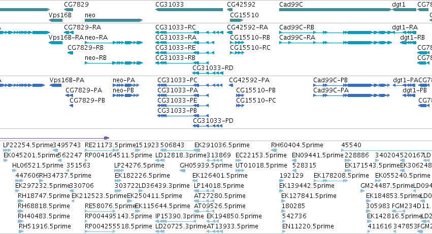Select the CG42592 gene label
The height and width of the screenshot is (234, 432).
click(x=241, y=5)
